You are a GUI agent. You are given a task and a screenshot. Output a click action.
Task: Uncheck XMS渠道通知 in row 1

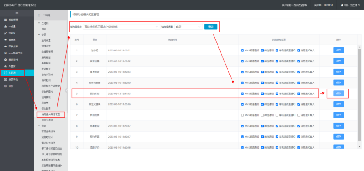point(243,50)
